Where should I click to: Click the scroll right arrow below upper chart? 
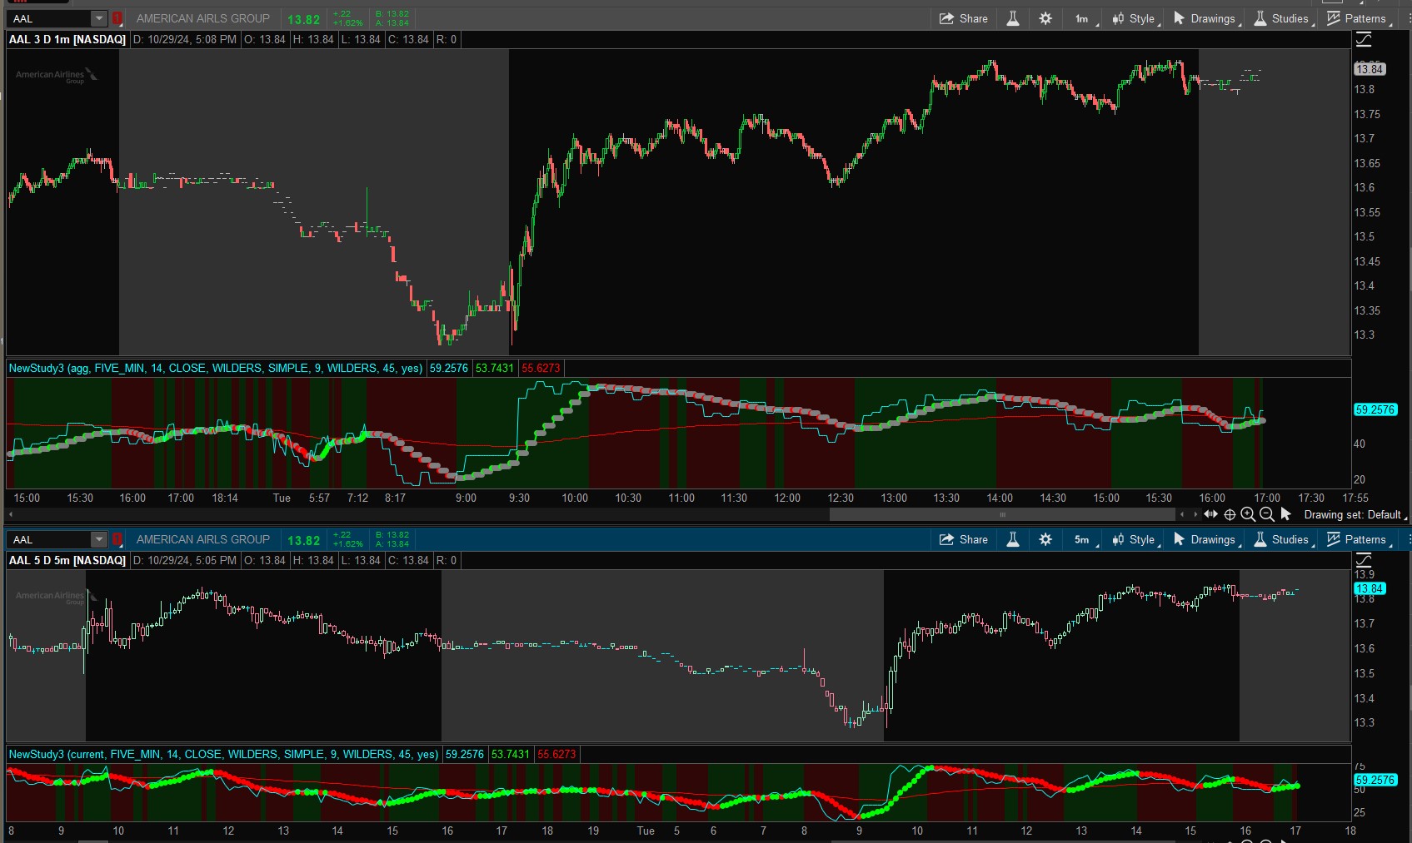click(x=1195, y=514)
